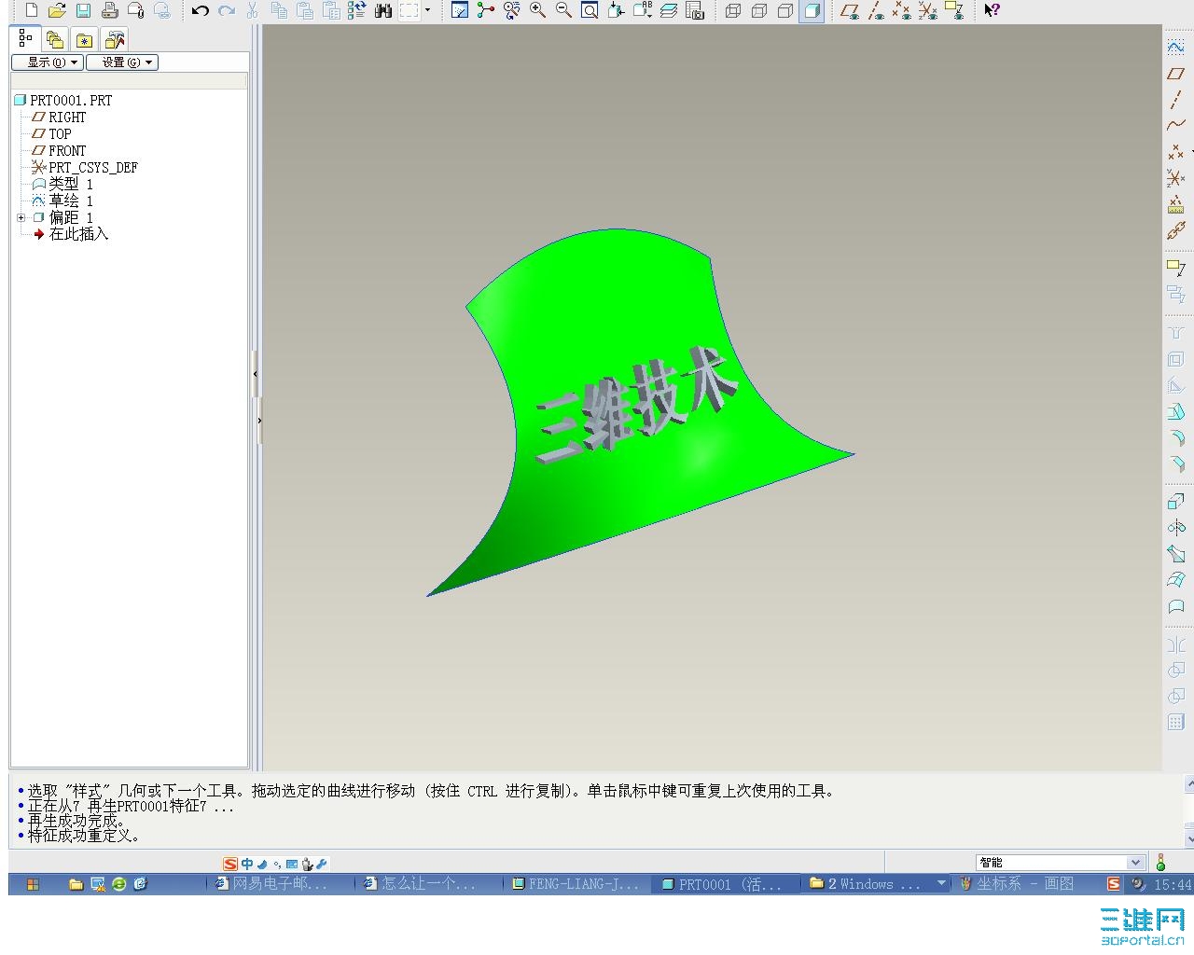Switch to No Hidden display mode
Screen dimensions: 1194x955
click(785, 10)
